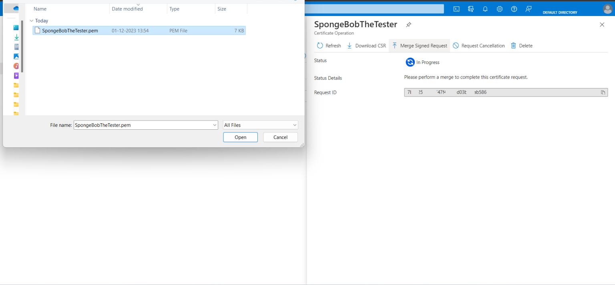This screenshot has height=285, width=615.
Task: Open Azure Cloud Shell icon
Action: coord(456,9)
